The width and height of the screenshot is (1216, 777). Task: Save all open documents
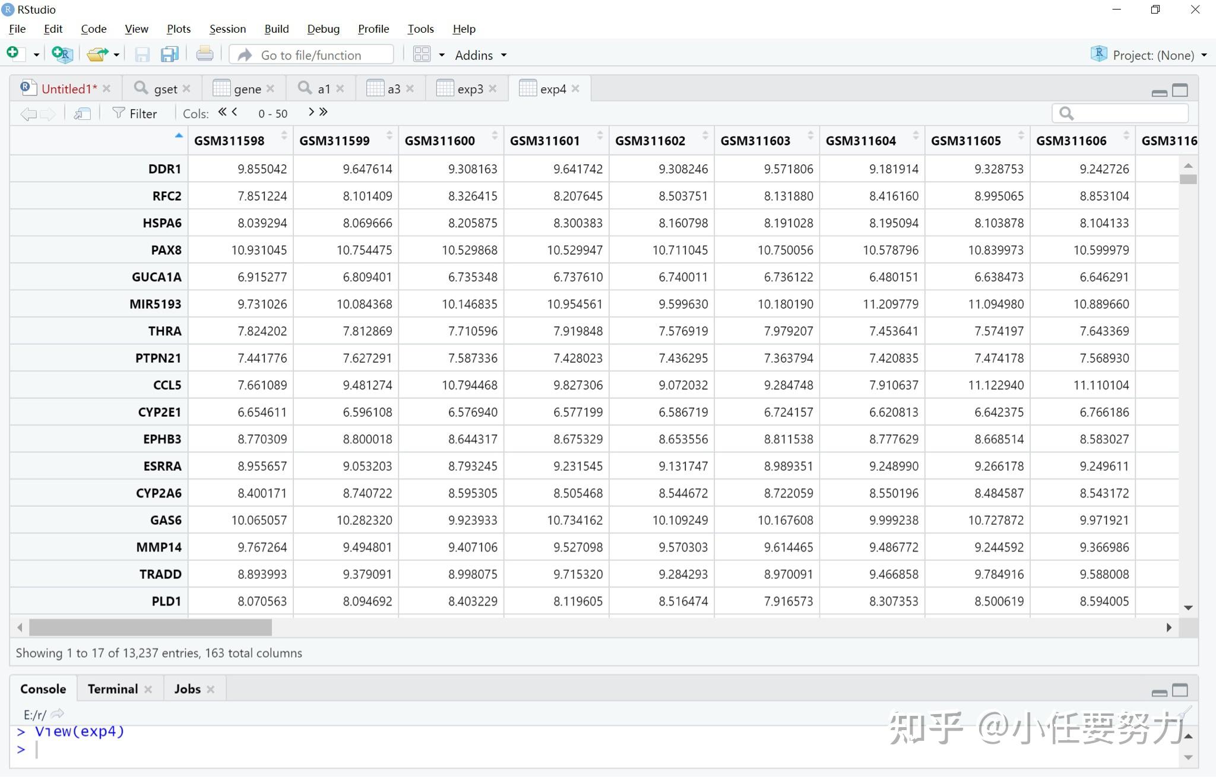[x=170, y=54]
